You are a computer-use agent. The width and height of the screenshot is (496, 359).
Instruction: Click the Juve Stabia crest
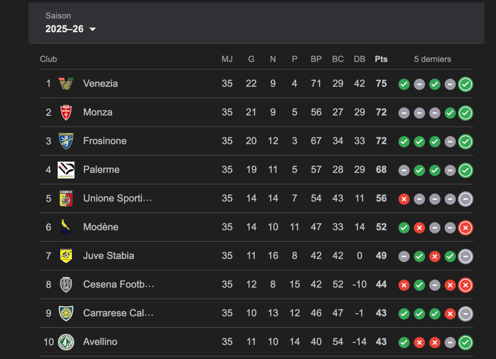coord(66,256)
